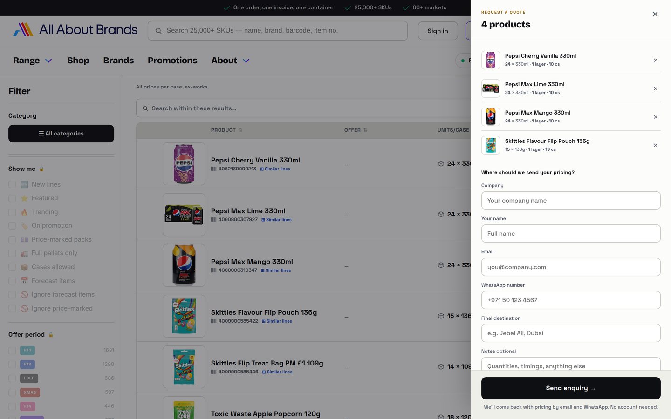Sort table by the Product column
This screenshot has width=671, height=419.
click(227, 130)
